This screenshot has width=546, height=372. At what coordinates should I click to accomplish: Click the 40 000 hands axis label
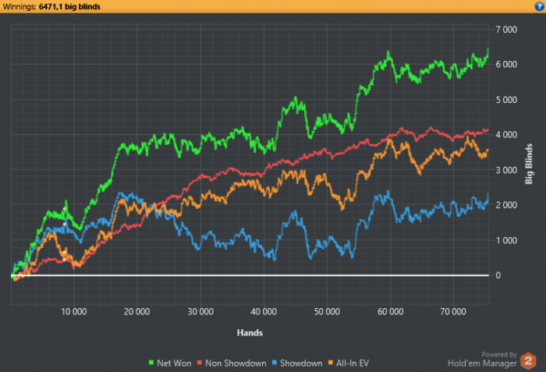point(264,312)
